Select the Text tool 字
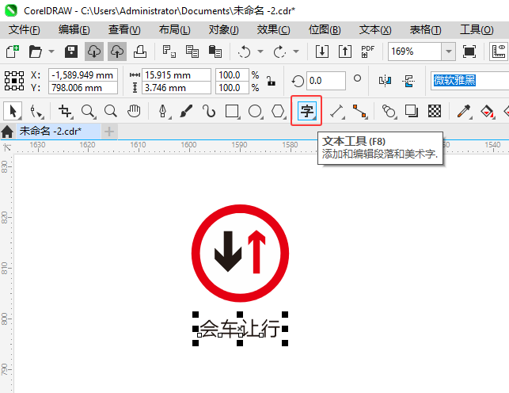Viewport: 509px width, 393px height. 307,111
